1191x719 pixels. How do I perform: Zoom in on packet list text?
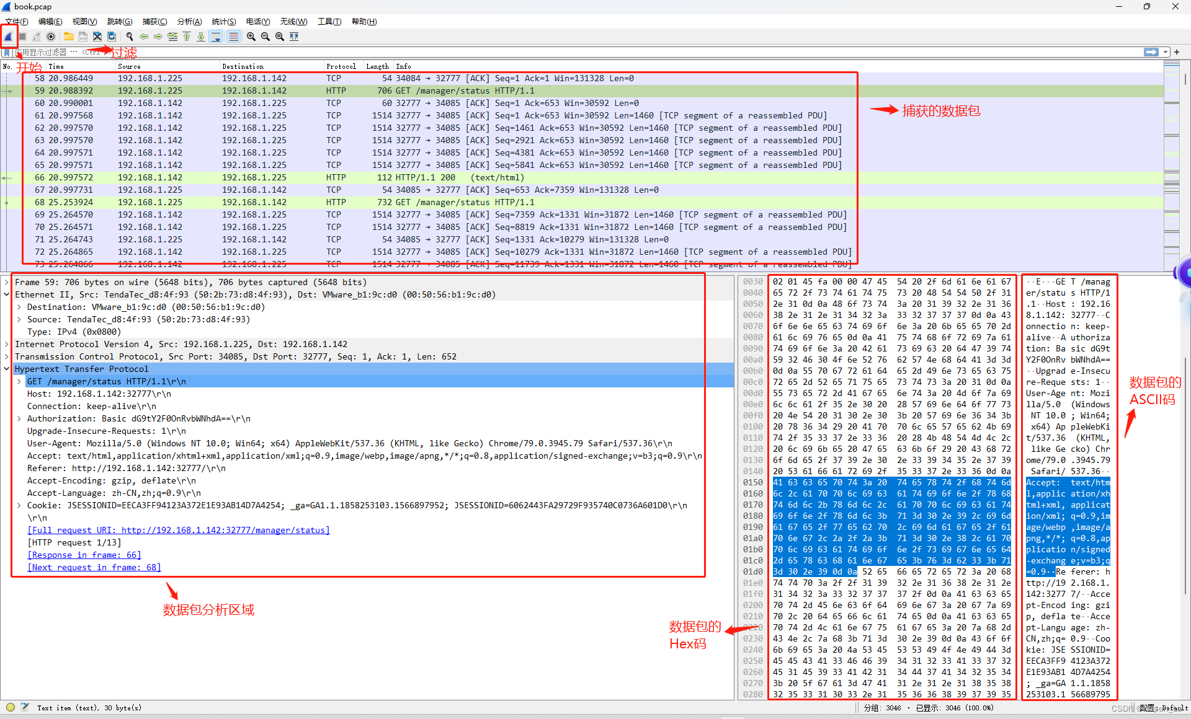tap(251, 37)
